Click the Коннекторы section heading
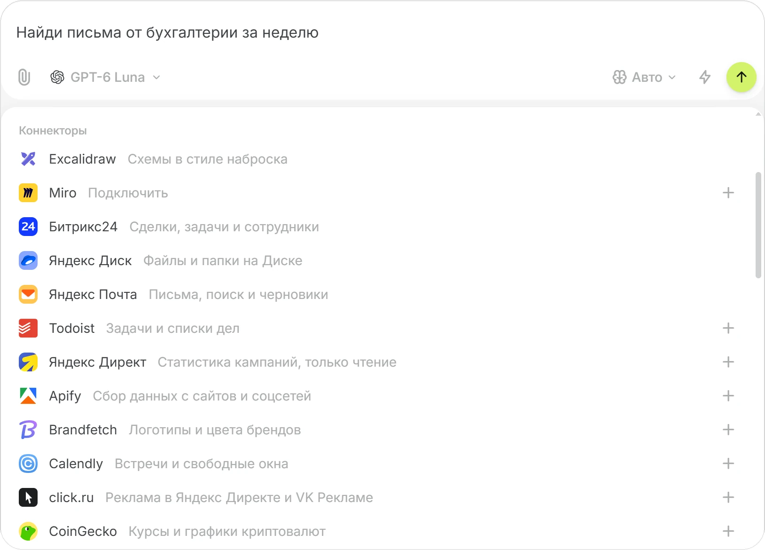The image size is (765, 550). tap(53, 131)
